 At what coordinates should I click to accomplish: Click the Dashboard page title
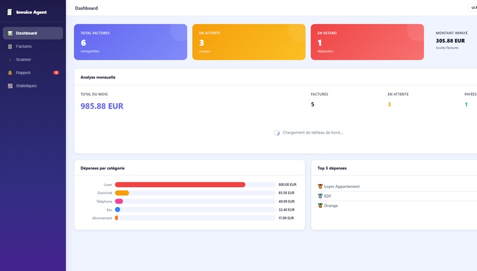click(86, 8)
